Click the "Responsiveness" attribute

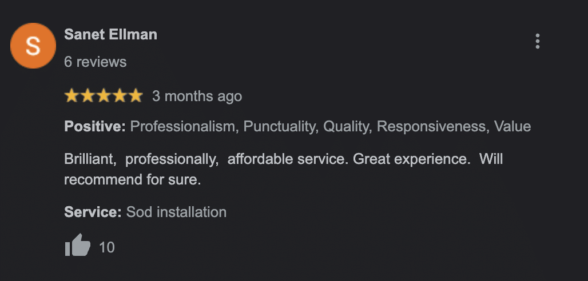pyautogui.click(x=431, y=126)
